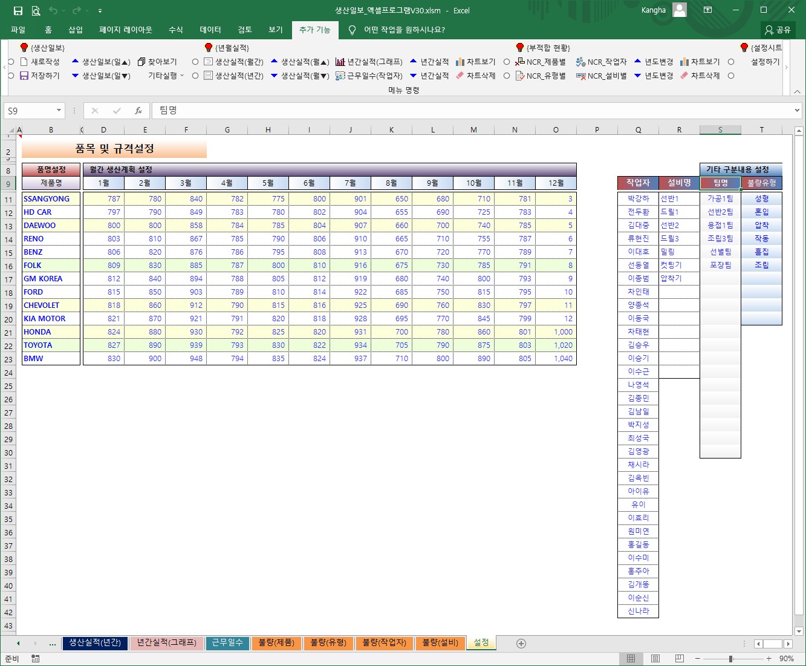Open 생산실적(월간) sheet icon

[208, 62]
